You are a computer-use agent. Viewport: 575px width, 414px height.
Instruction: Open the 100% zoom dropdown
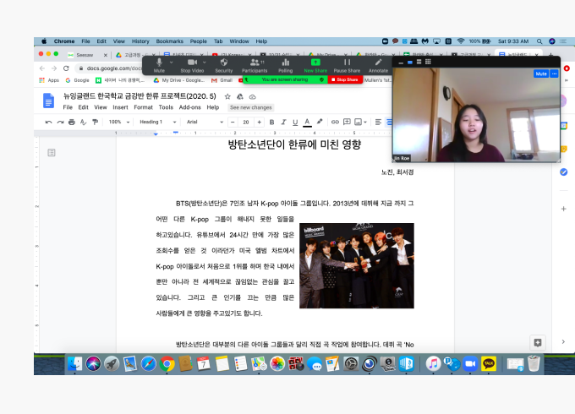coord(119,122)
